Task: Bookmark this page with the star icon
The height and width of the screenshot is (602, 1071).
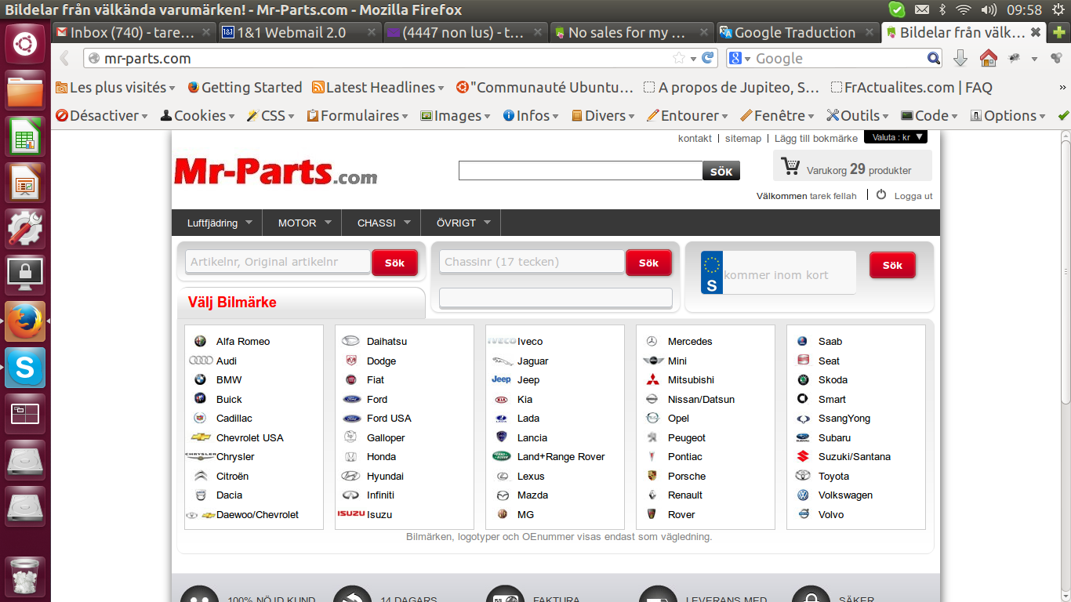Action: [679, 58]
